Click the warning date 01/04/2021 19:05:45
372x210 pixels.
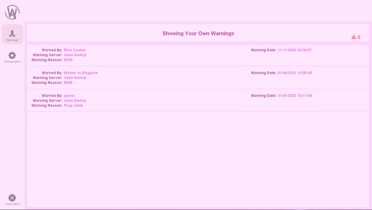[x=295, y=73]
